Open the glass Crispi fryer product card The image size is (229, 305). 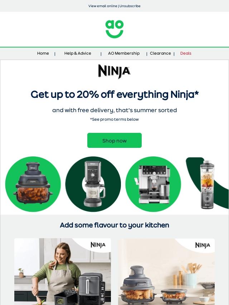click(x=166, y=271)
